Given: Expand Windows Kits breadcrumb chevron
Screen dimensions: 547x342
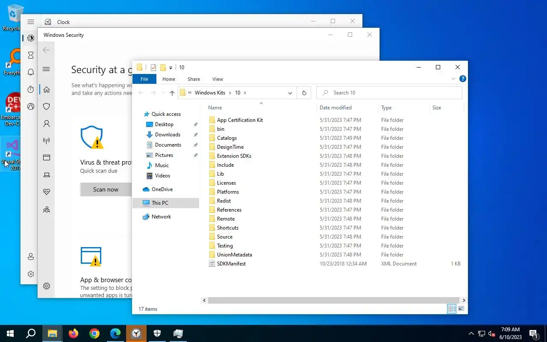Looking at the screenshot, I should point(230,93).
